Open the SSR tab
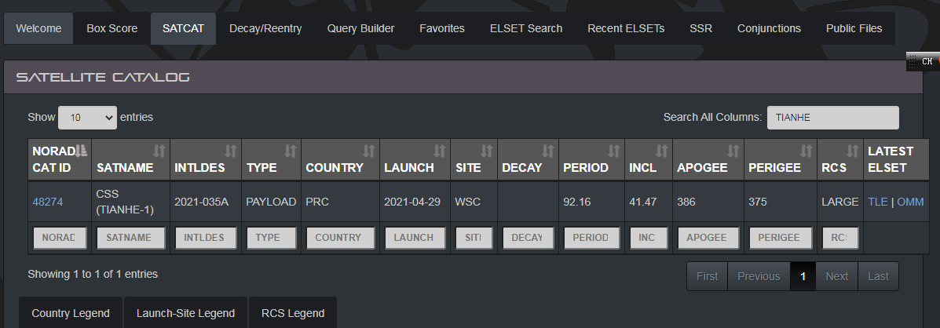This screenshot has width=940, height=328. click(700, 28)
